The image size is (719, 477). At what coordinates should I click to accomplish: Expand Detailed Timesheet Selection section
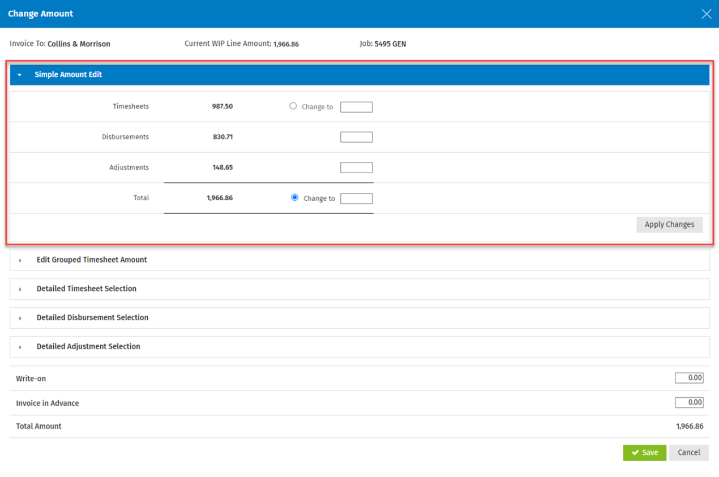(359, 289)
